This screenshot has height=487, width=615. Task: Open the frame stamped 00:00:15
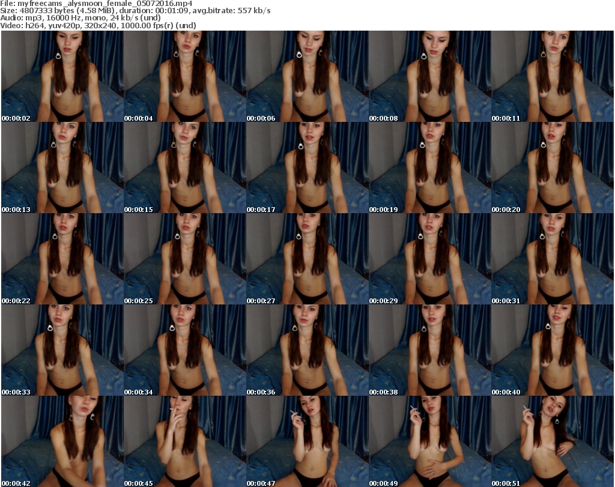click(185, 168)
